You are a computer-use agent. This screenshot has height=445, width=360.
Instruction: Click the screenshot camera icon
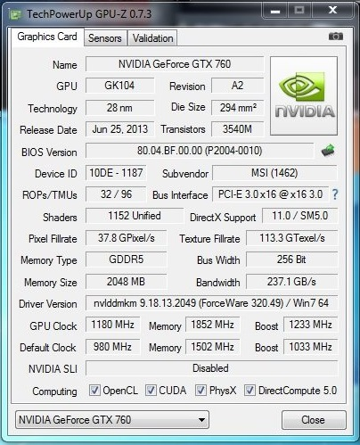pos(336,37)
